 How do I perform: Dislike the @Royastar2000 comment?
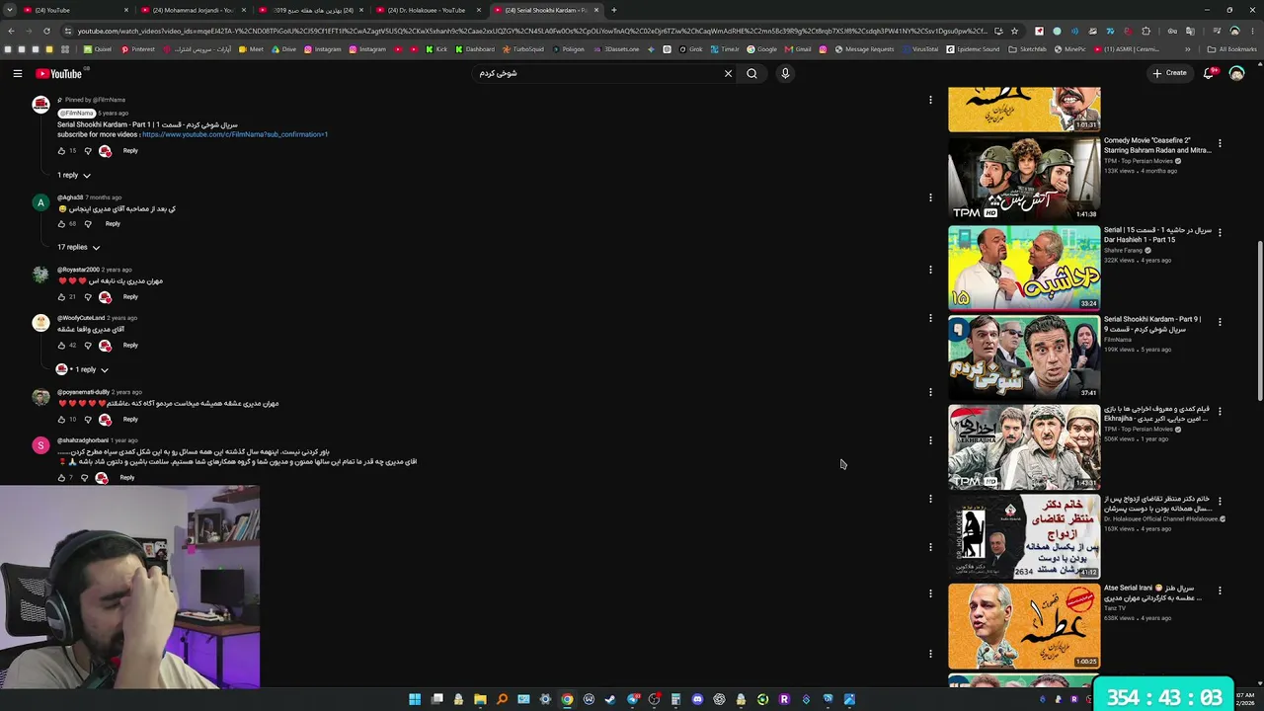(x=87, y=297)
